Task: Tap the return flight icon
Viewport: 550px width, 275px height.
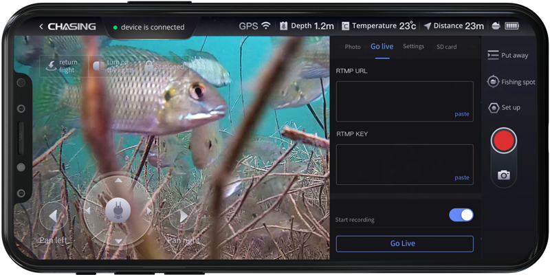Action: click(51, 66)
